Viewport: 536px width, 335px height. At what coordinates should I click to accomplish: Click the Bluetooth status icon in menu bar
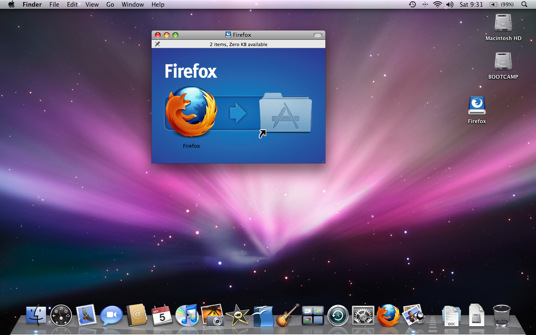[x=425, y=5]
